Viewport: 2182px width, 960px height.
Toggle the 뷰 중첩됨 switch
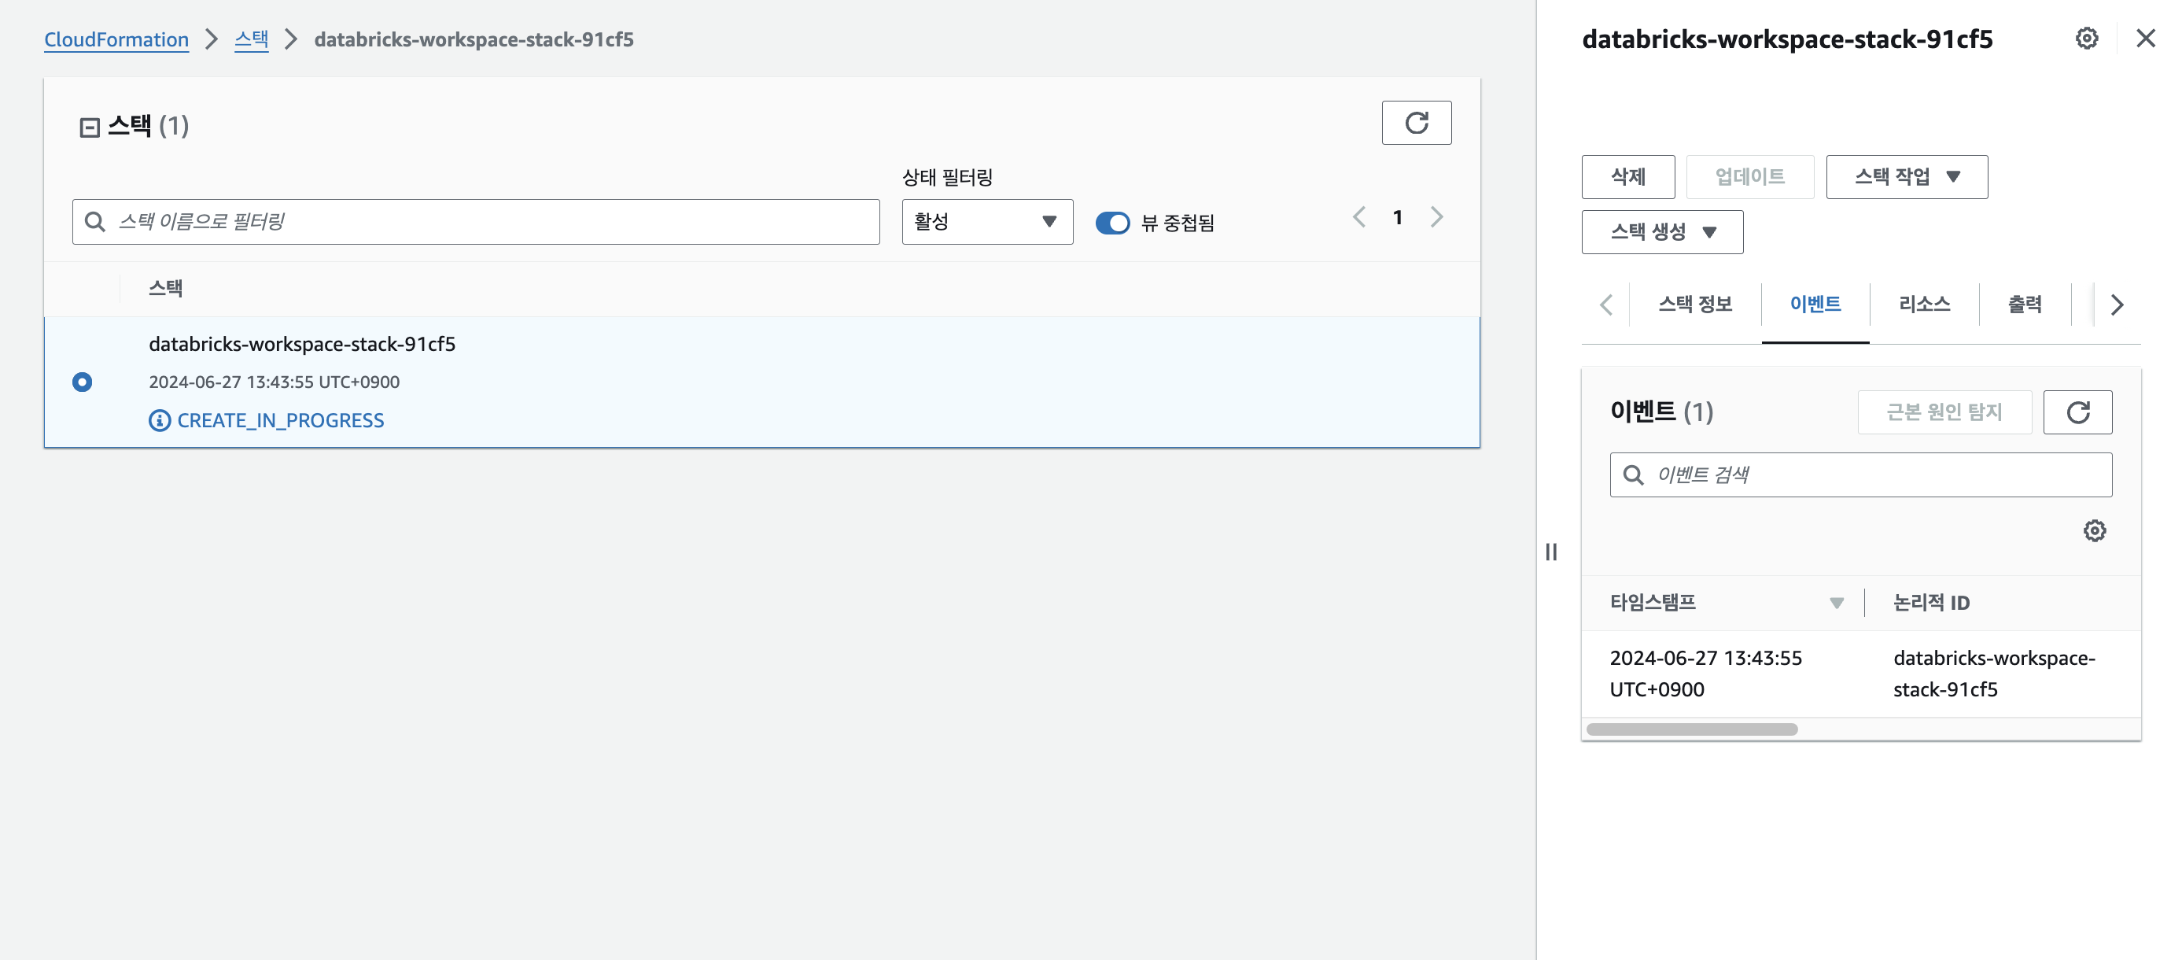[1112, 223]
